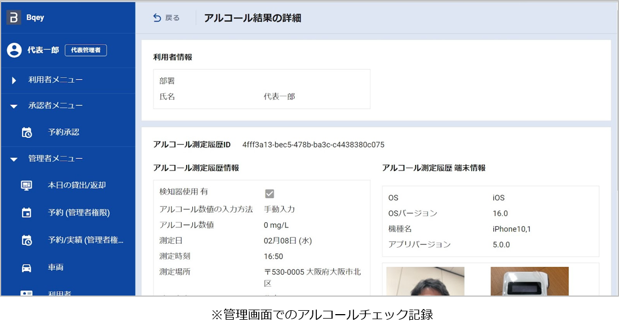Click the 代表管理者 role badge

point(86,50)
